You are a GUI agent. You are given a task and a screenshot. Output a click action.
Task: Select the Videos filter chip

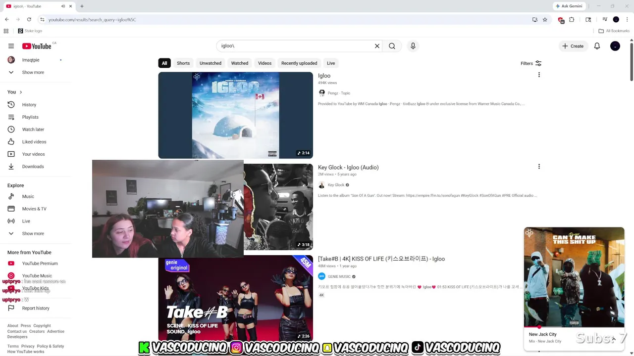point(264,63)
